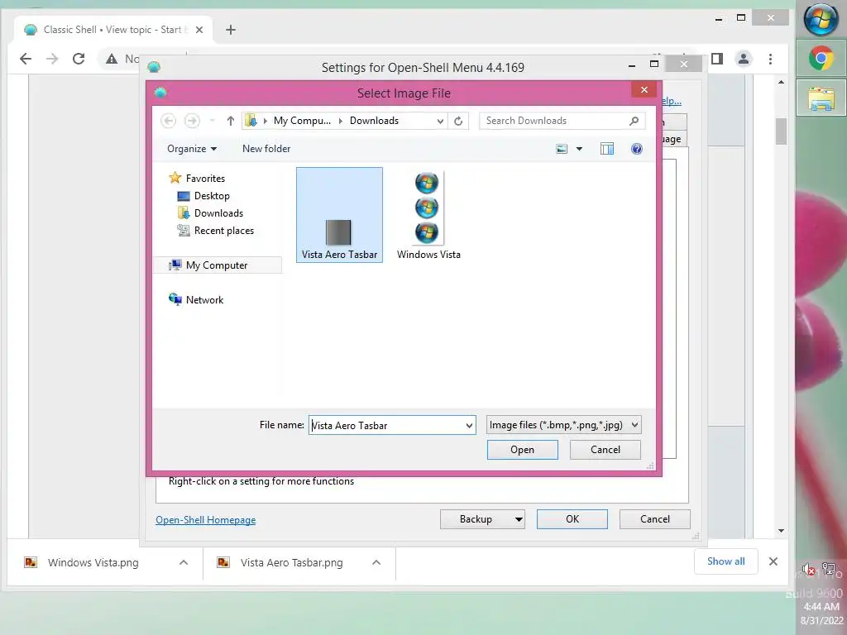Image resolution: width=847 pixels, height=635 pixels.
Task: Open Chrome profile avatar menu
Action: tap(744, 59)
